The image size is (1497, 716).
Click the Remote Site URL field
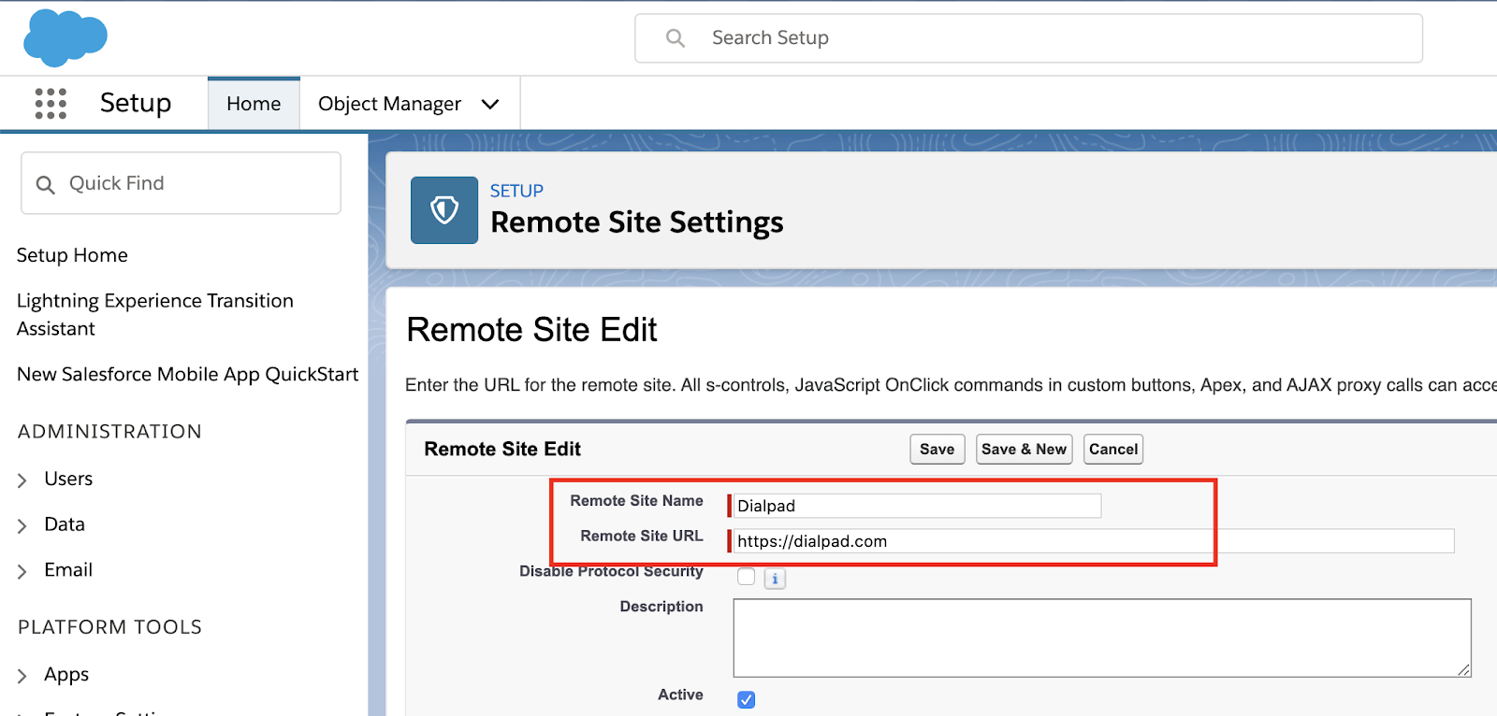click(x=1094, y=541)
